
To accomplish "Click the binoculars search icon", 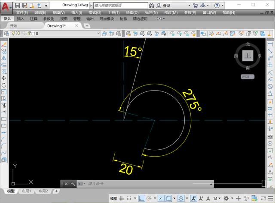I will 151,6.
